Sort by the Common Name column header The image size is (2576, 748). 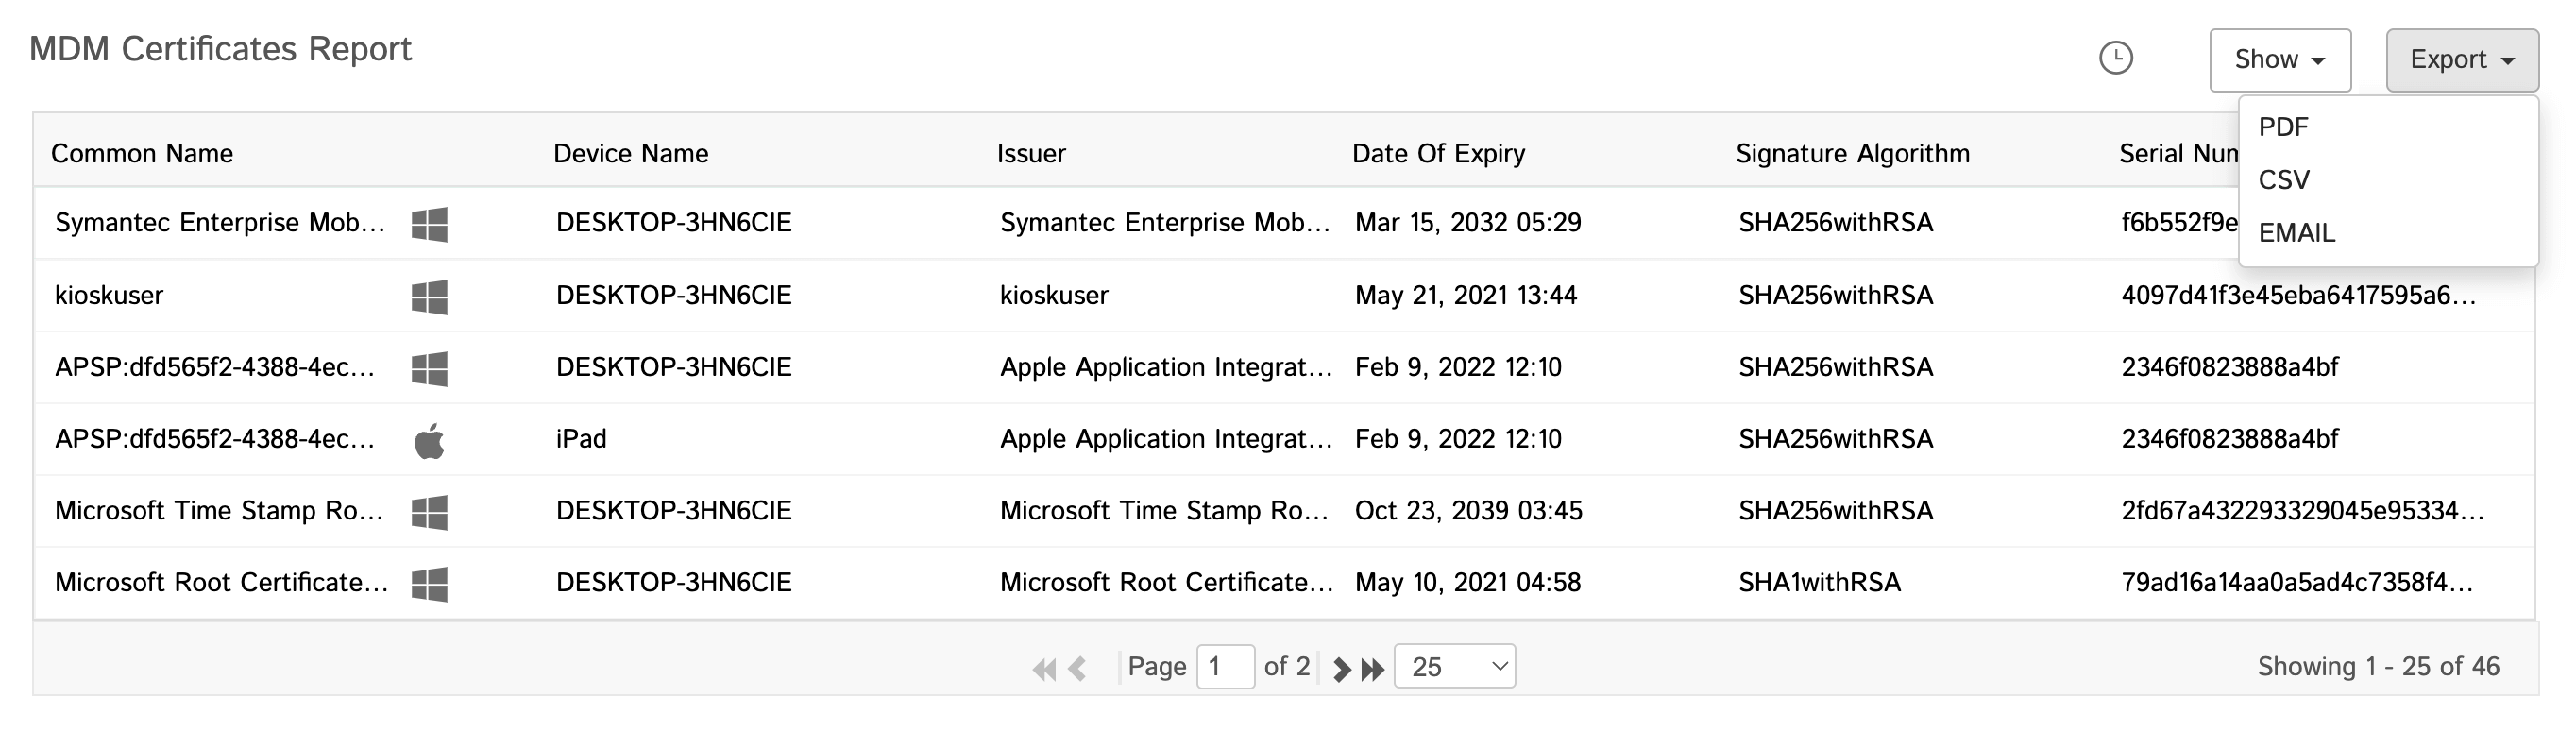[142, 153]
